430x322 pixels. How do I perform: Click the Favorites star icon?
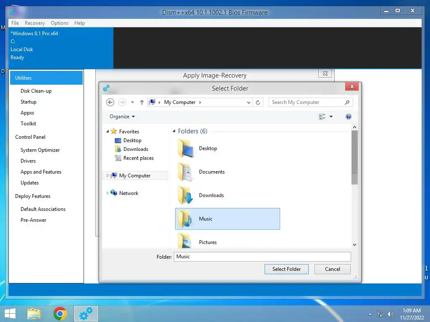[114, 131]
